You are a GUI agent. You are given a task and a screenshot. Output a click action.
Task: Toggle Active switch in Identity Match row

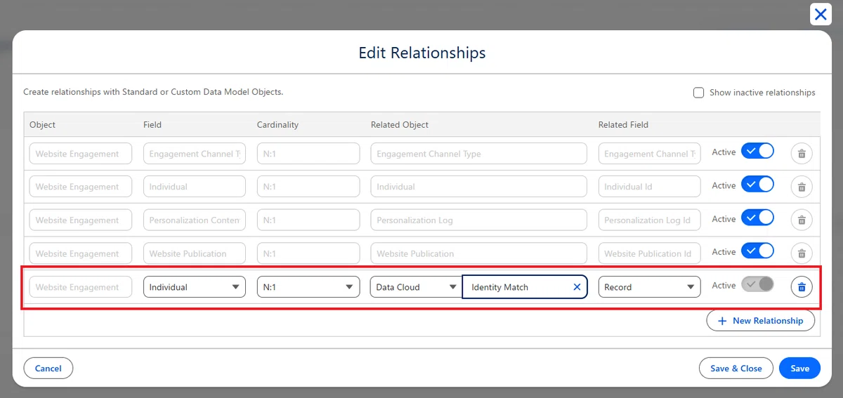coord(757,284)
